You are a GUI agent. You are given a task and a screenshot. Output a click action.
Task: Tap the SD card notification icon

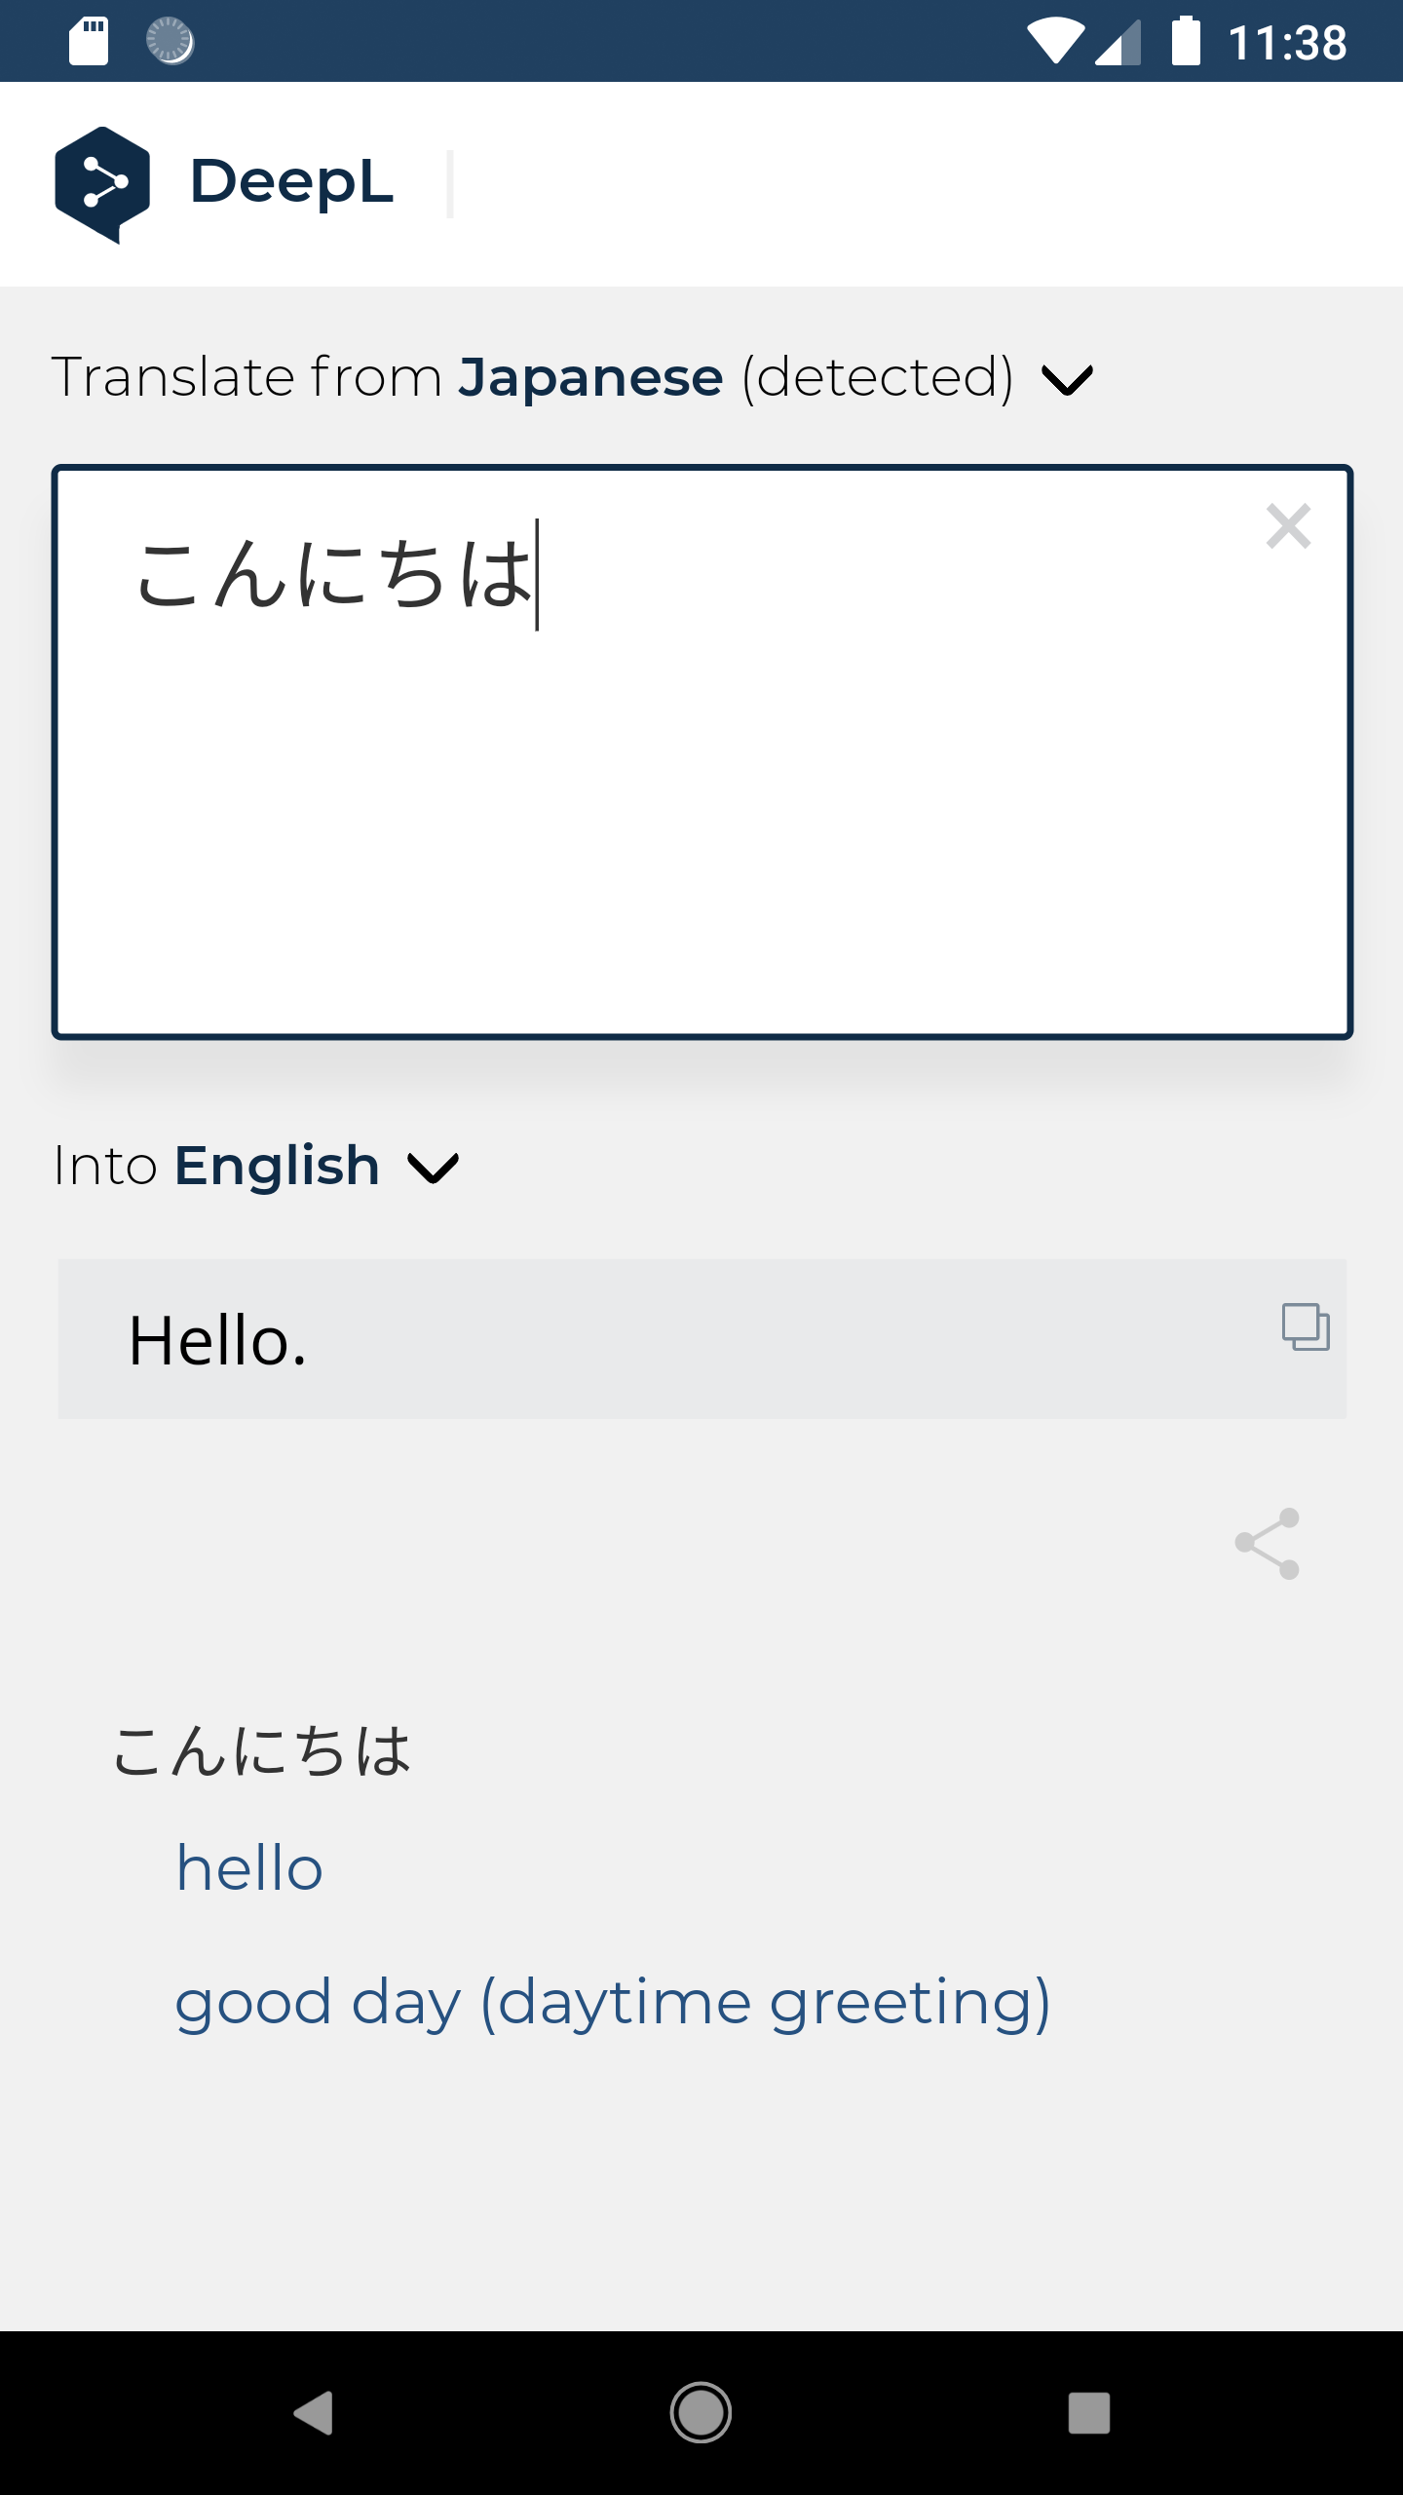tap(89, 41)
